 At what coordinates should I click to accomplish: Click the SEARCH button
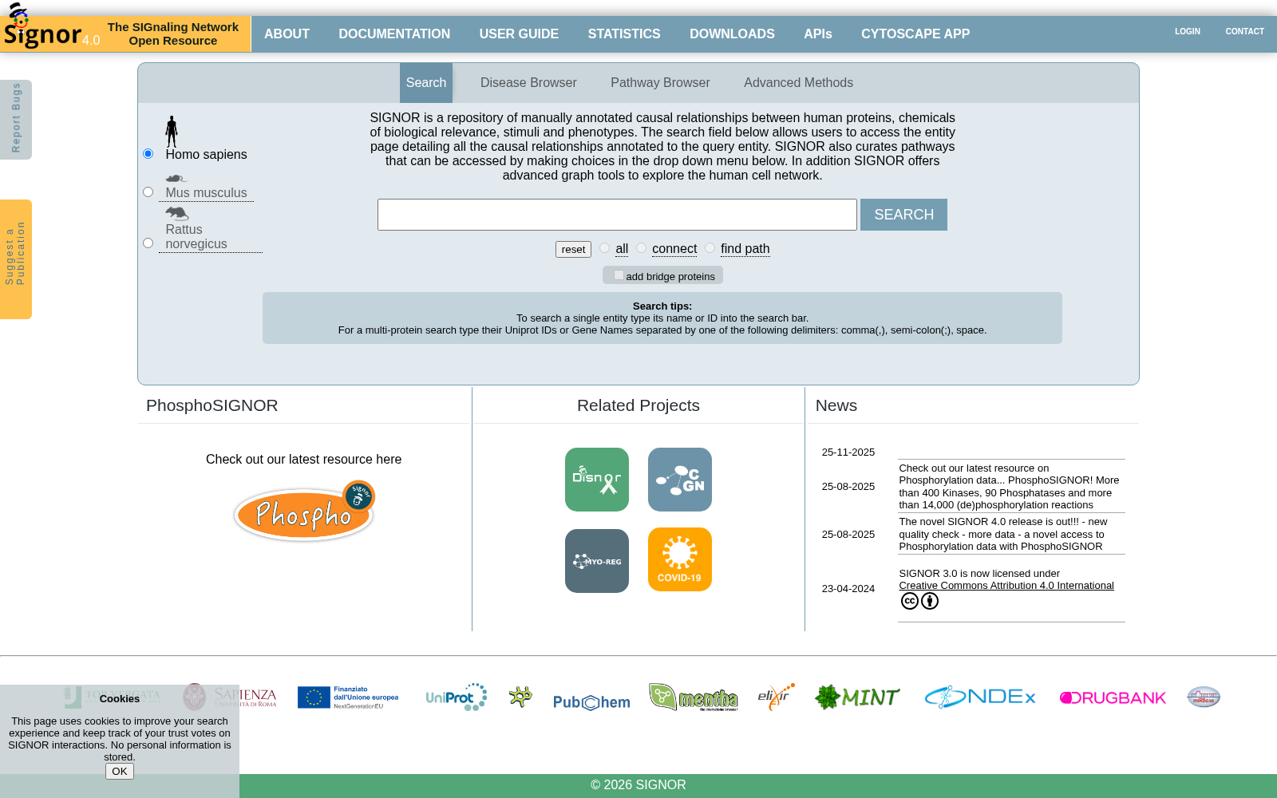(x=903, y=215)
